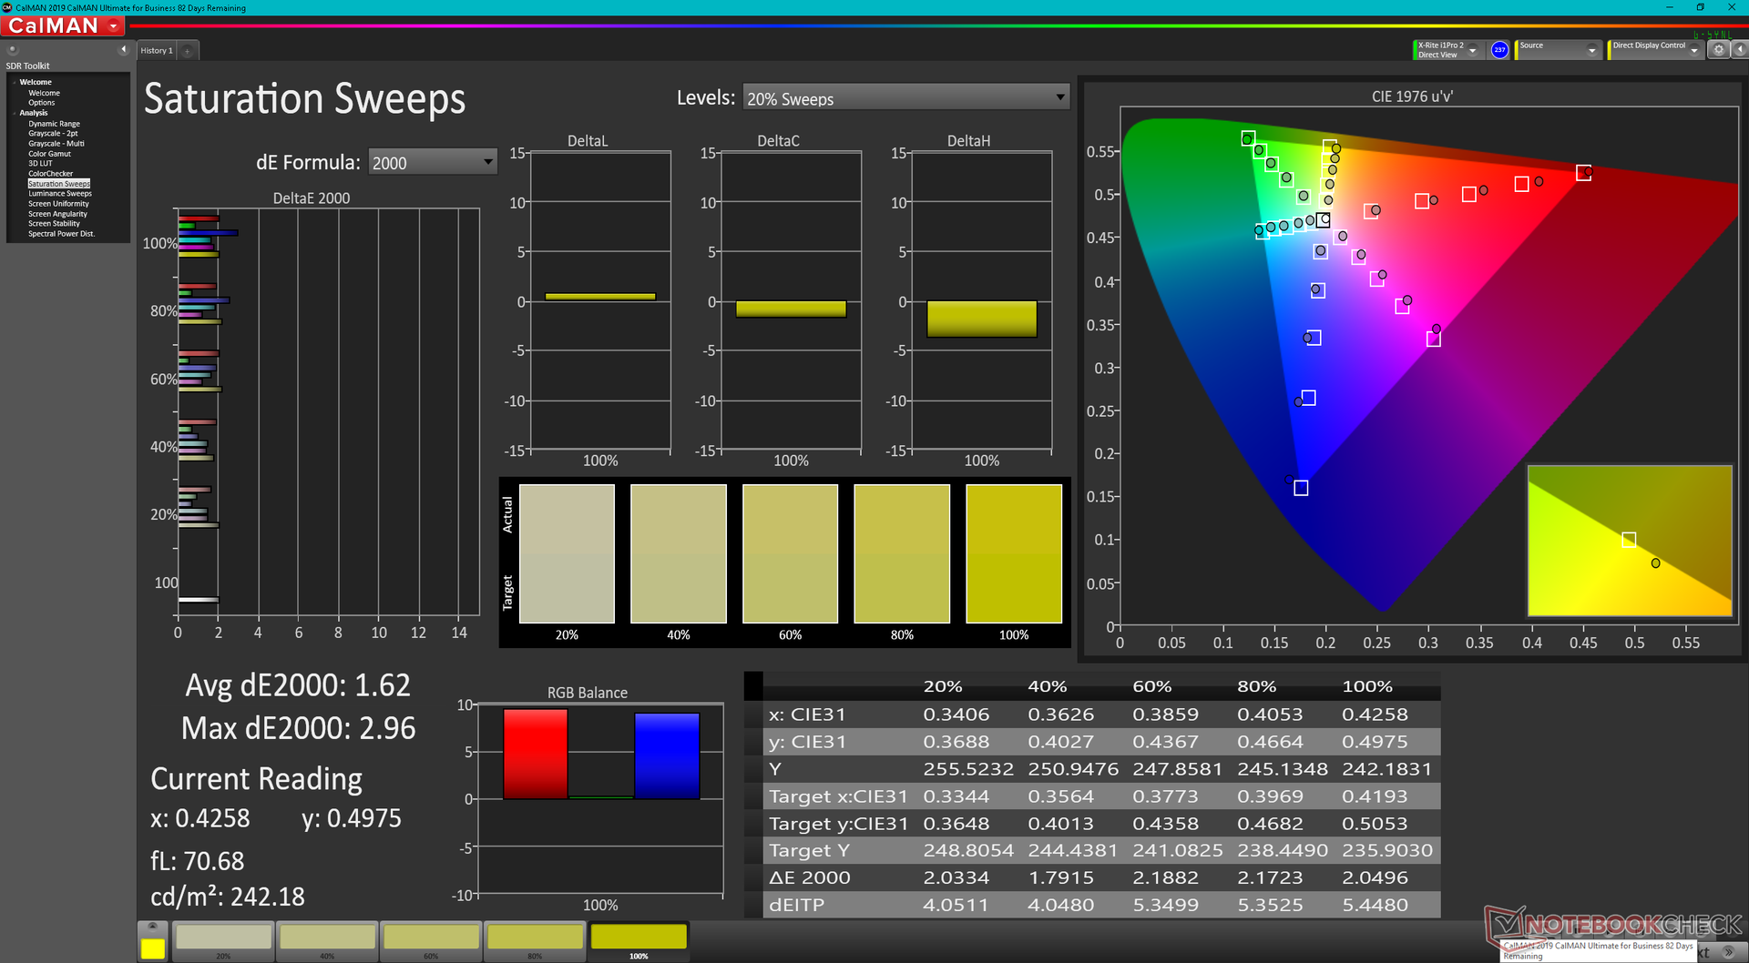Click the Target Y value 235.9030
1749x963 pixels.
point(1386,851)
